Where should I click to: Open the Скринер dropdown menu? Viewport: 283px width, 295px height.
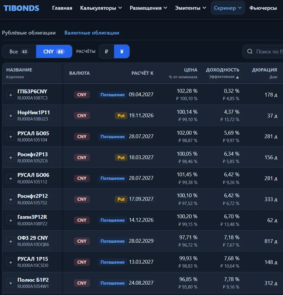pos(228,8)
